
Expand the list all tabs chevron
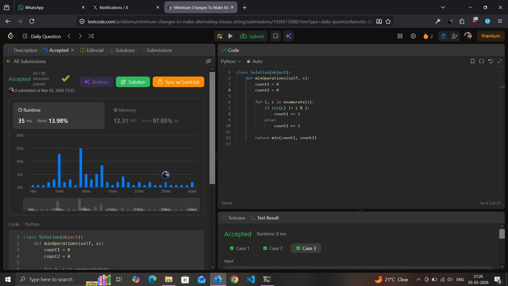tap(443, 8)
